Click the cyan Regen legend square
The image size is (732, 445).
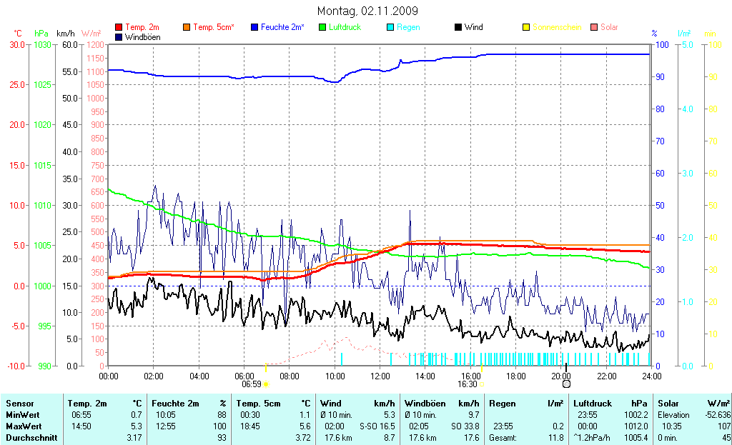click(x=390, y=28)
